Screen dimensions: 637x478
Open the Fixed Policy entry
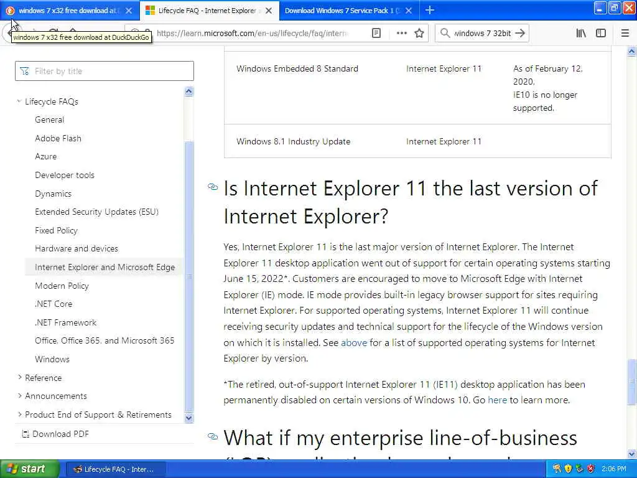pyautogui.click(x=56, y=230)
